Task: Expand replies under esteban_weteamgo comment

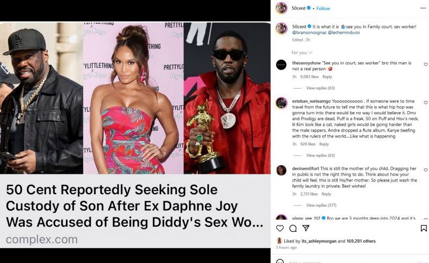Action: (320, 155)
